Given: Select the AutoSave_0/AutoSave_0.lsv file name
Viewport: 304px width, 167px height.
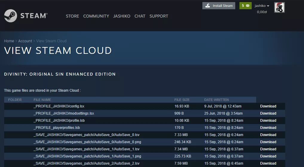Looking at the screenshot, I should coord(86,135).
